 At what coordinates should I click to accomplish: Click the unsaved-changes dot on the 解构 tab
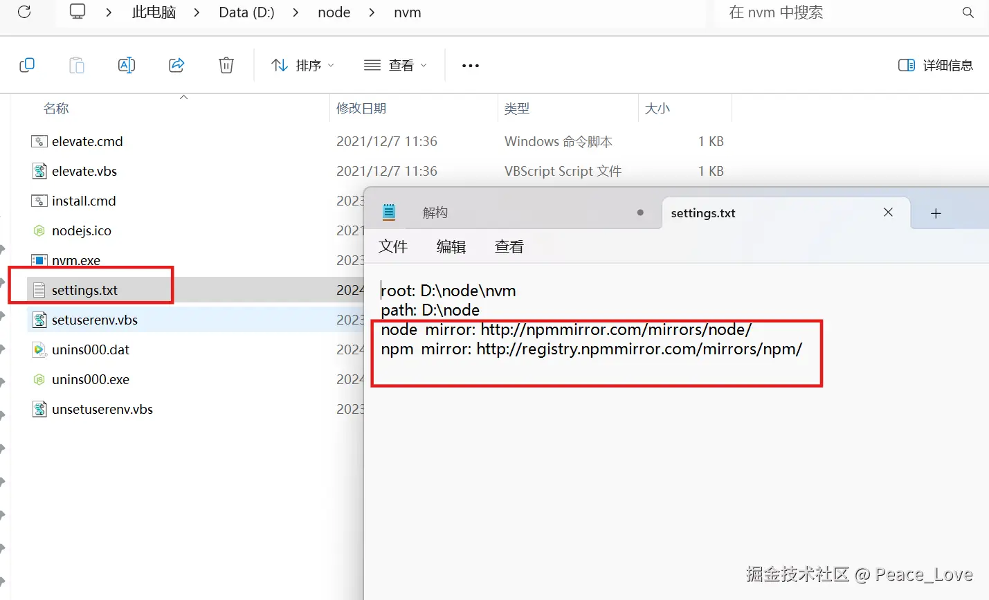(640, 212)
